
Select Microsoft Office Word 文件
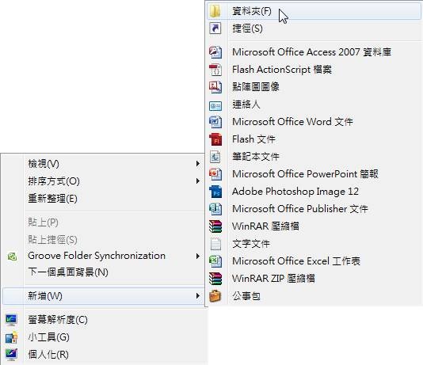[314, 122]
